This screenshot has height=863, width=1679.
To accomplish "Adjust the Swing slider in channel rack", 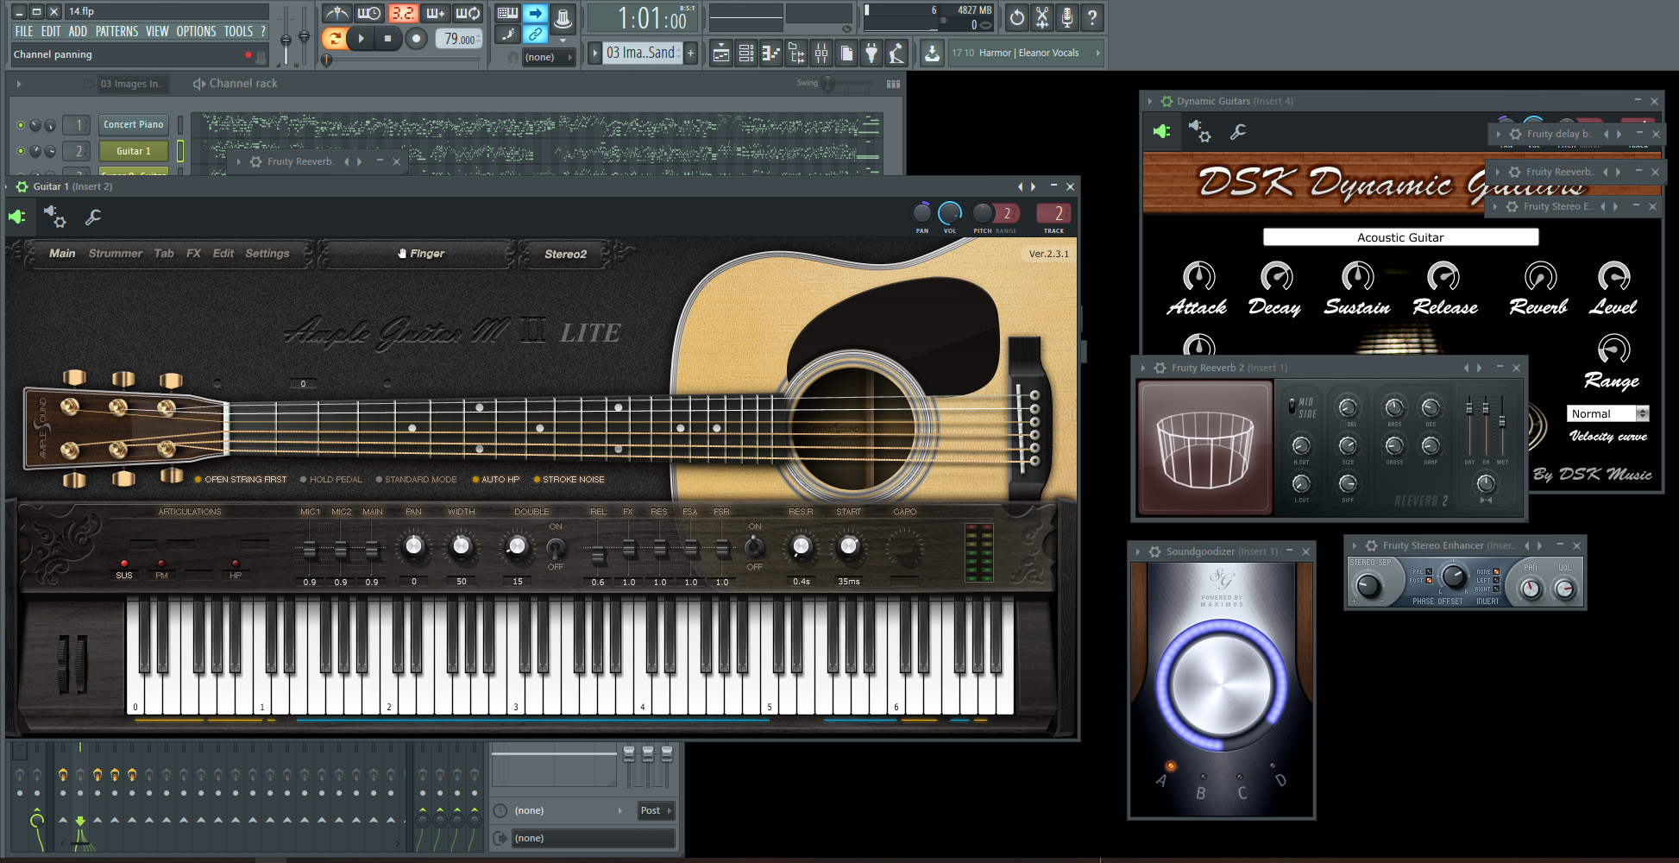I will tap(828, 84).
